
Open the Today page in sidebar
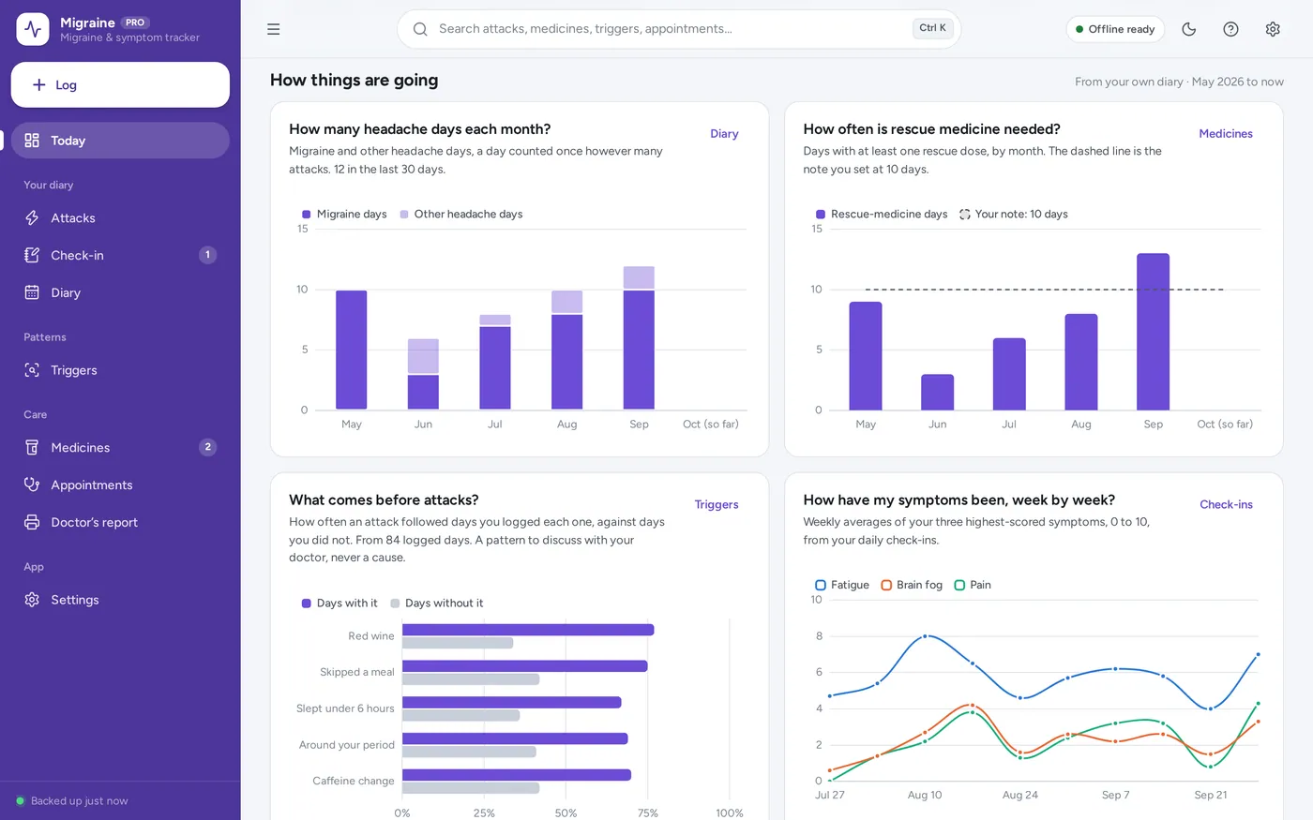120,141
